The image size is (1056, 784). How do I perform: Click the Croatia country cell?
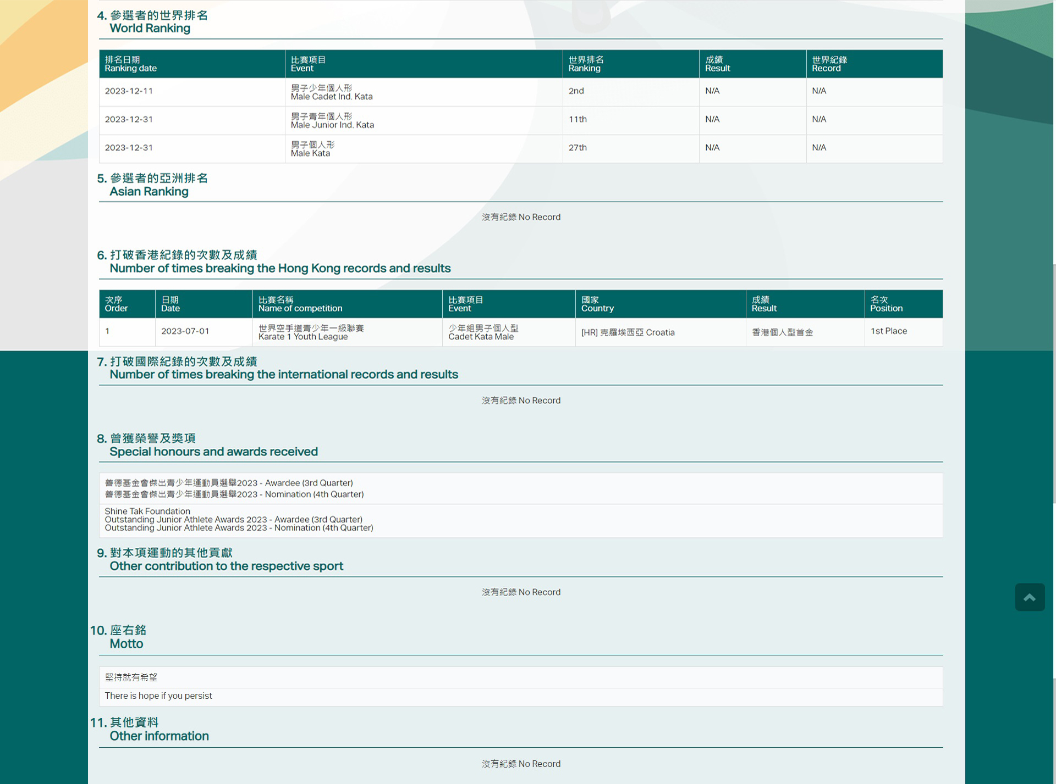coord(628,332)
